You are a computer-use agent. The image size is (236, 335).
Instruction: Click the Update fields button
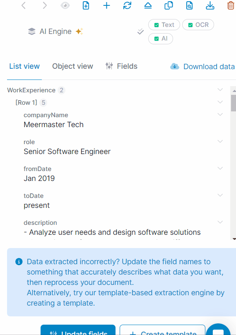click(78, 331)
